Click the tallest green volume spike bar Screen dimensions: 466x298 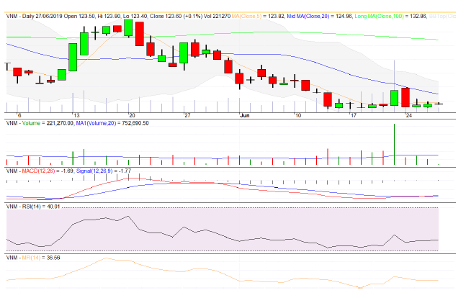pos(395,144)
